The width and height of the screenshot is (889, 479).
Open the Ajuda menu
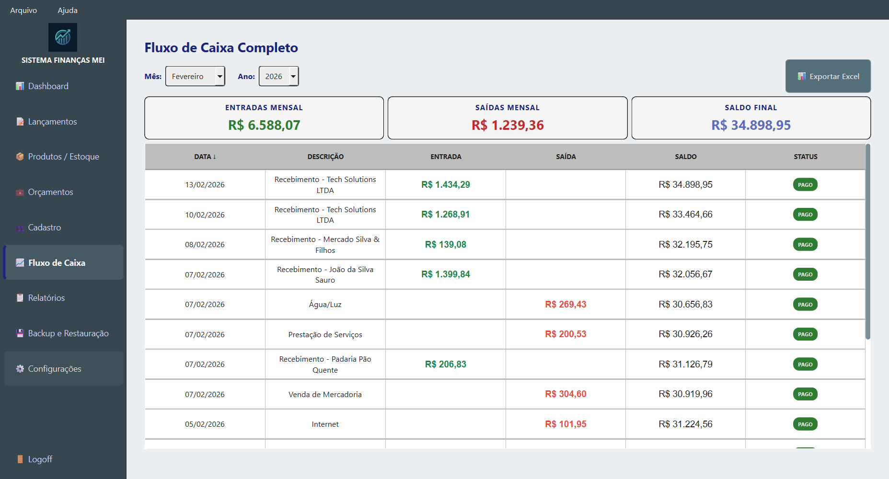click(x=68, y=10)
